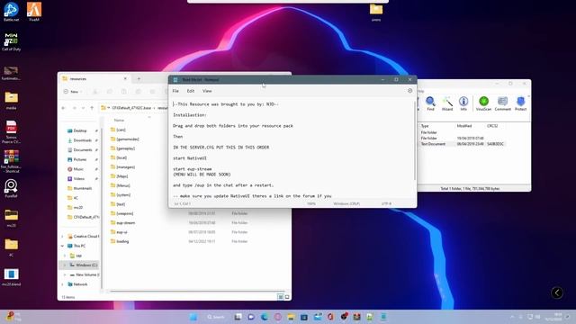Image resolution: width=576 pixels, height=324 pixels.
Task: Expand the Windows (C:) drive node
Action: click(x=65, y=265)
